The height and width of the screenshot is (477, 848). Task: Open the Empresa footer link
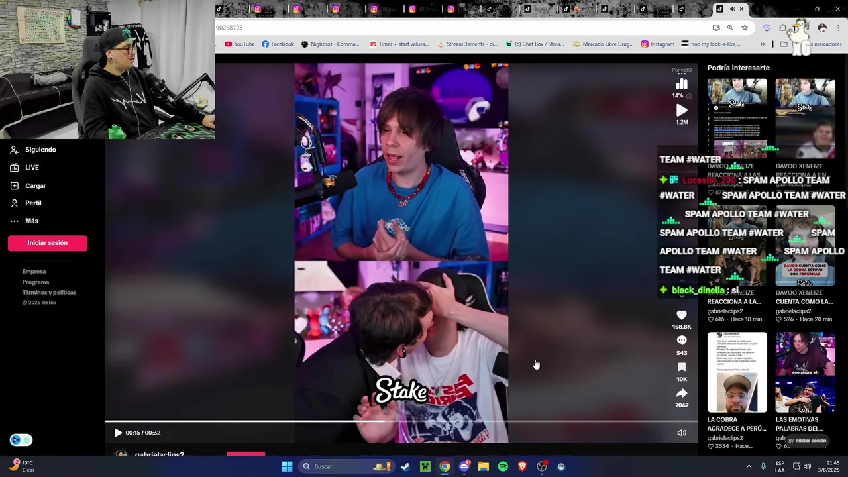click(x=34, y=272)
